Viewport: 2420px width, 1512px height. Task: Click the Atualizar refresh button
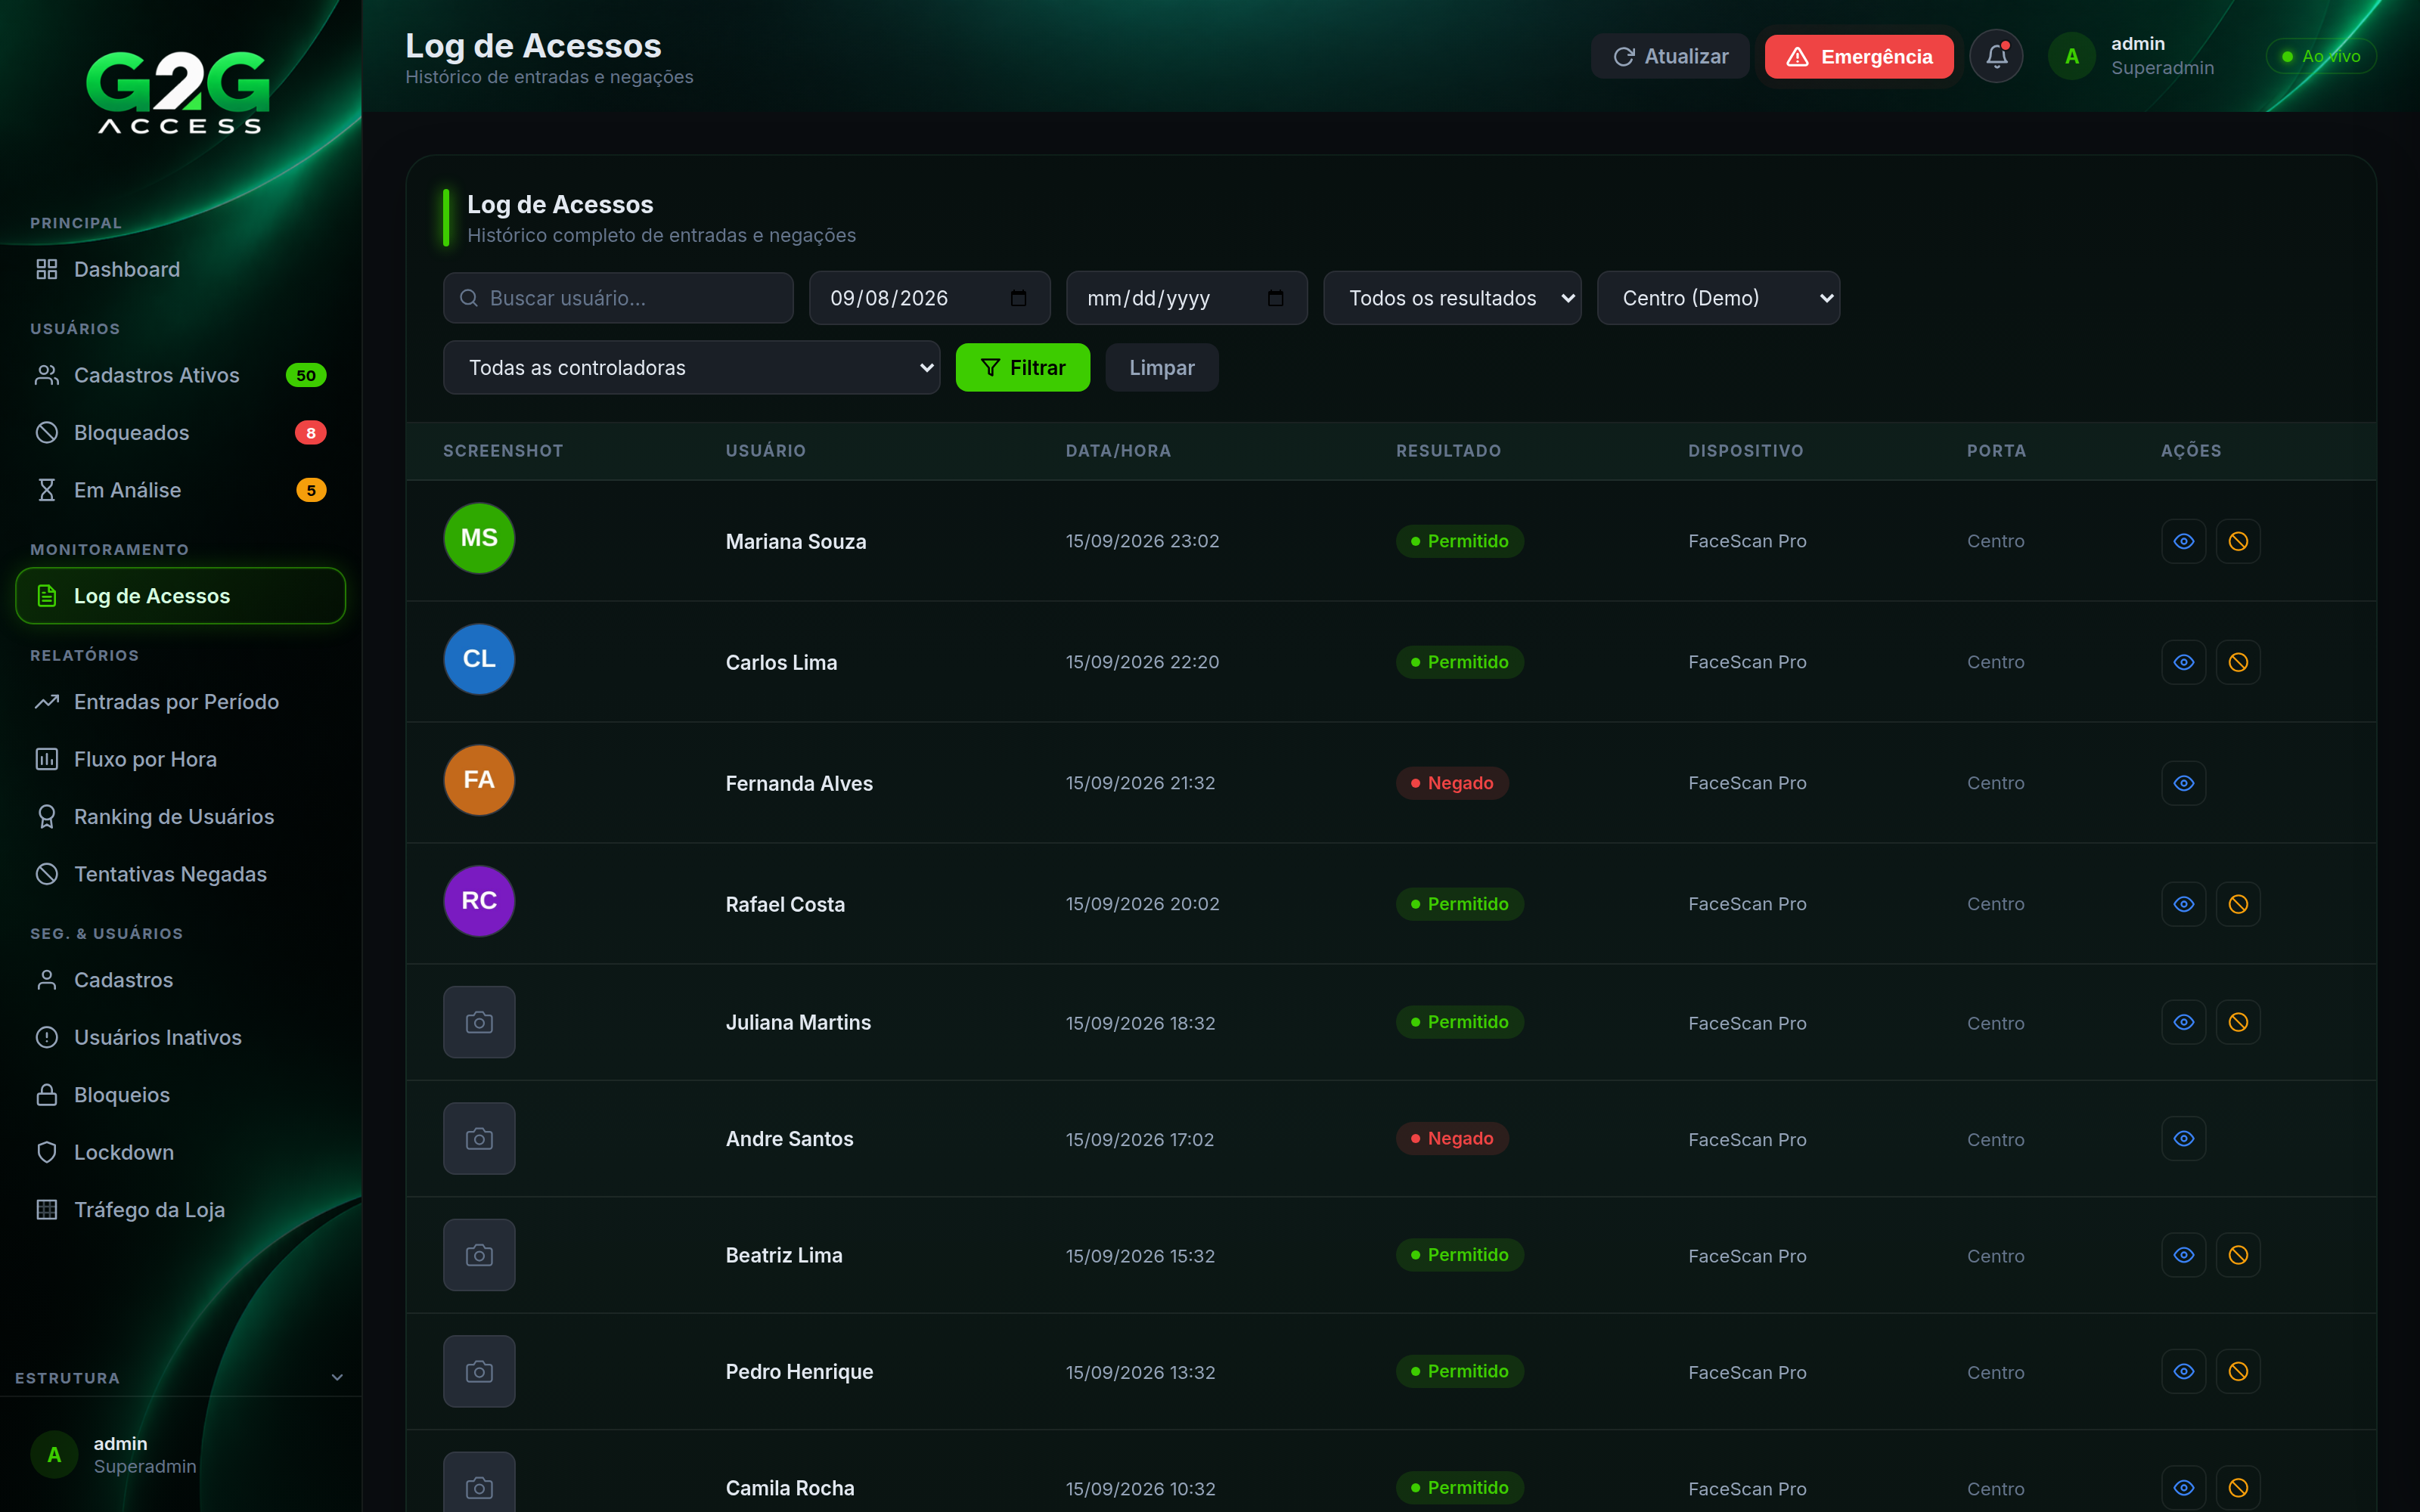point(1670,56)
